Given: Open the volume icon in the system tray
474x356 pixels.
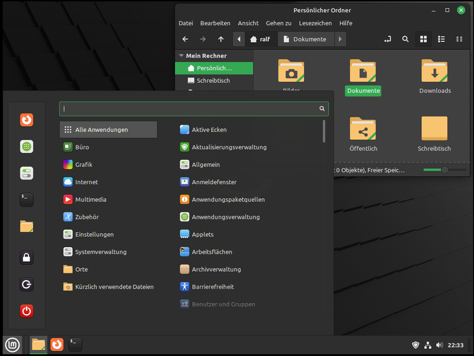Looking at the screenshot, I should point(440,345).
